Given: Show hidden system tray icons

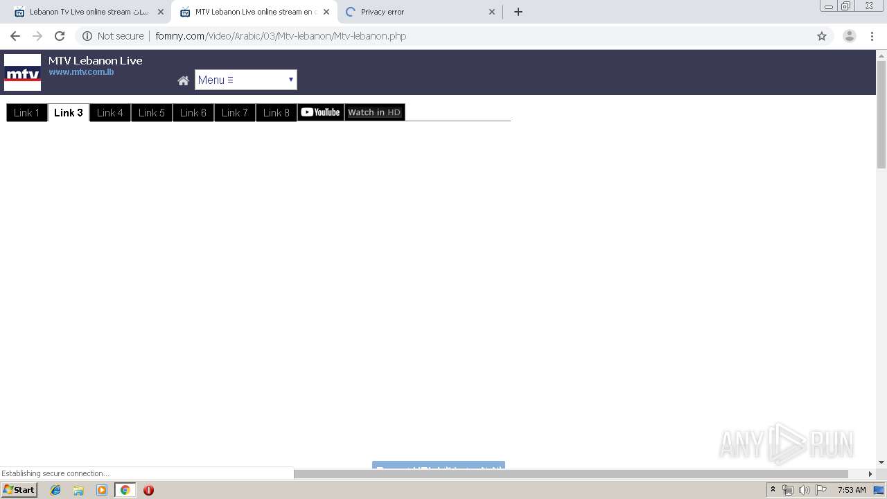Looking at the screenshot, I should click(x=773, y=490).
